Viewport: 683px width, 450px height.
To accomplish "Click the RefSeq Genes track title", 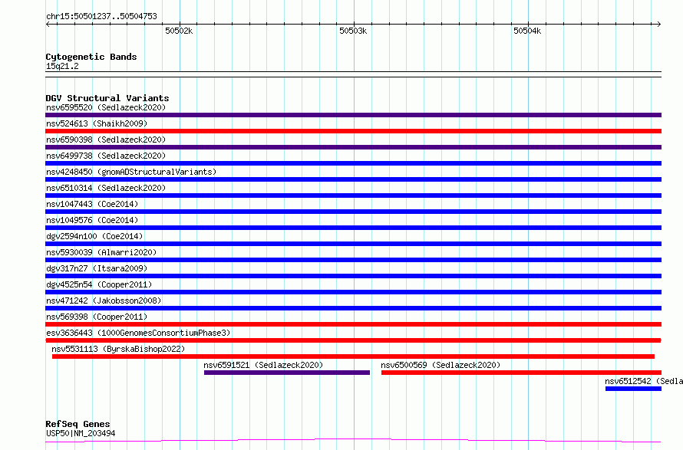I will point(78,424).
